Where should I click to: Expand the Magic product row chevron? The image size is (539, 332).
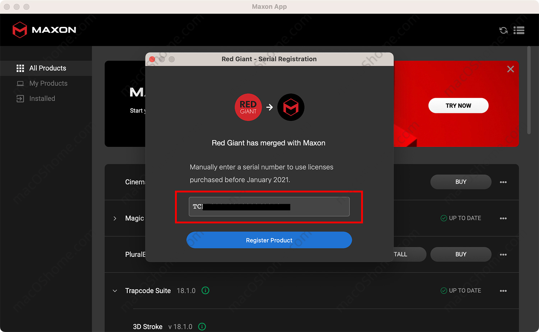tap(114, 218)
